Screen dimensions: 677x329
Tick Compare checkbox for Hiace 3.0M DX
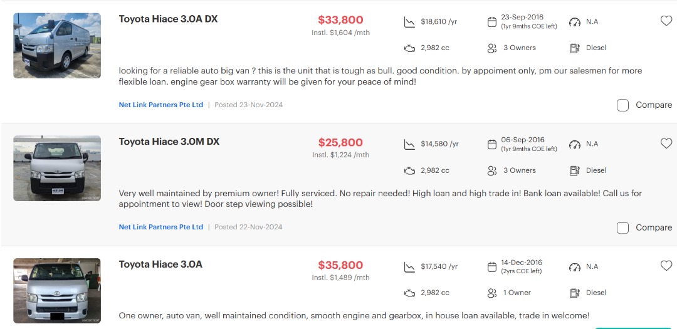coord(622,227)
